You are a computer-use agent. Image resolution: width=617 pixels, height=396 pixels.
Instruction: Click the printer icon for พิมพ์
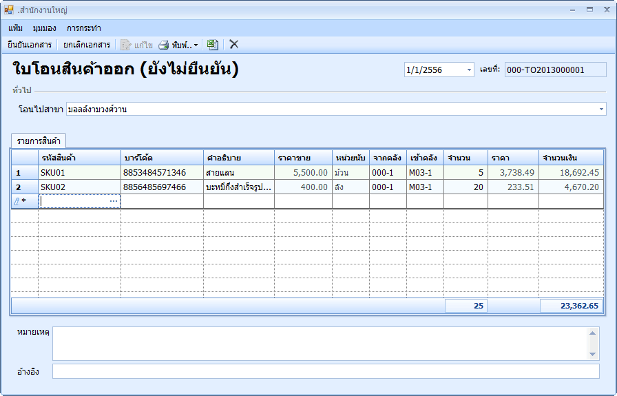(164, 45)
